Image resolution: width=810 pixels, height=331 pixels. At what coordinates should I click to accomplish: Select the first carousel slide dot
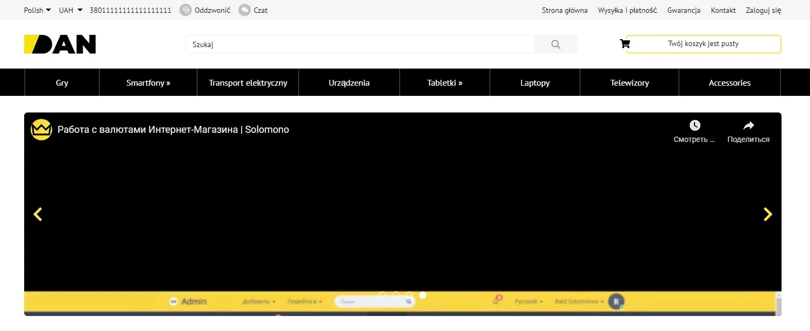point(382,295)
